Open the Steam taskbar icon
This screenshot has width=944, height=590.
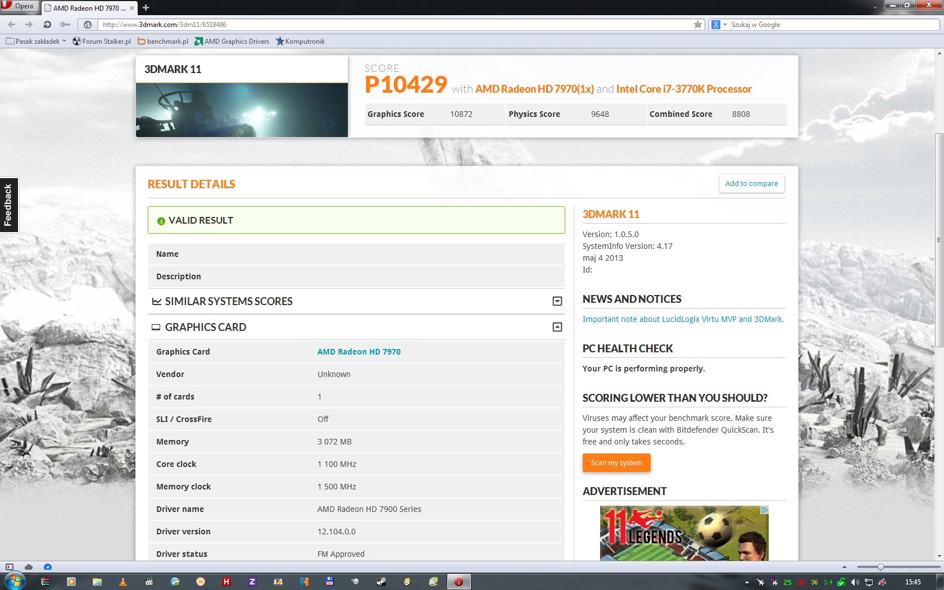(x=382, y=582)
